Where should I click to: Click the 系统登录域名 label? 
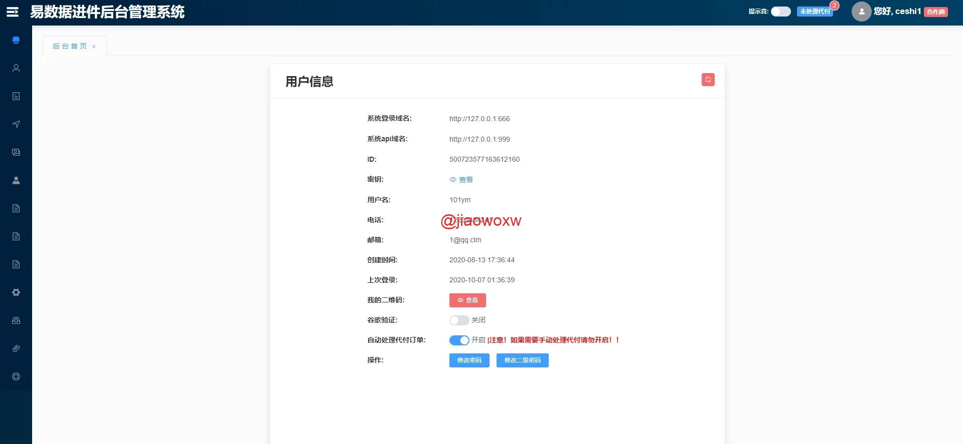pyautogui.click(x=389, y=119)
